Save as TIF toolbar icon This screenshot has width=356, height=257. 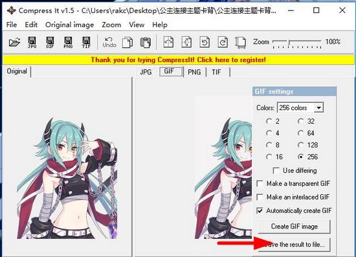tap(86, 42)
